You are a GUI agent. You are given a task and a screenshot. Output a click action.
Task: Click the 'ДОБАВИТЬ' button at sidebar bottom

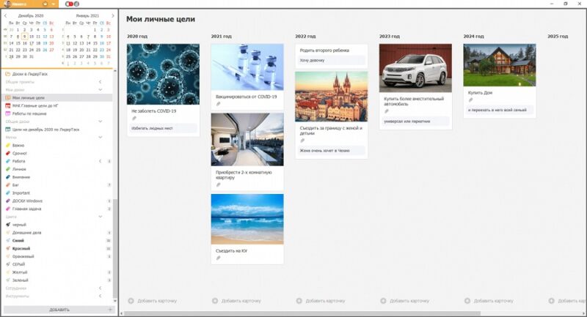59,310
